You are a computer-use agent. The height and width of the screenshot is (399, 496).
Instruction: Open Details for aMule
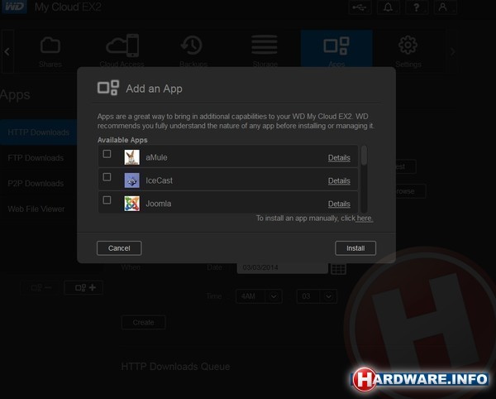[339, 158]
